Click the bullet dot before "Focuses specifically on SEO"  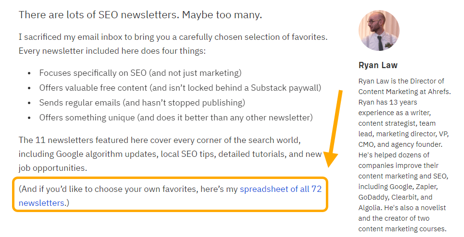click(29, 73)
